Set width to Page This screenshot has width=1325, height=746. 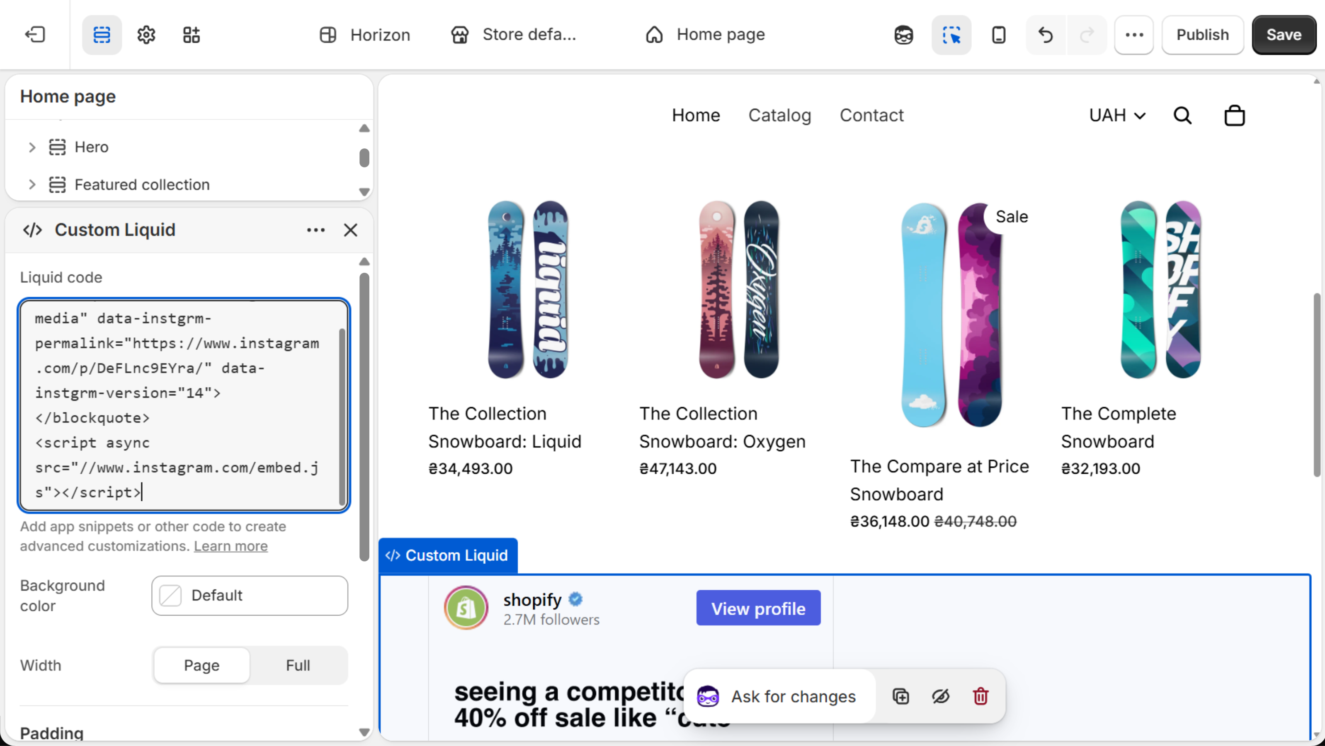[201, 665]
